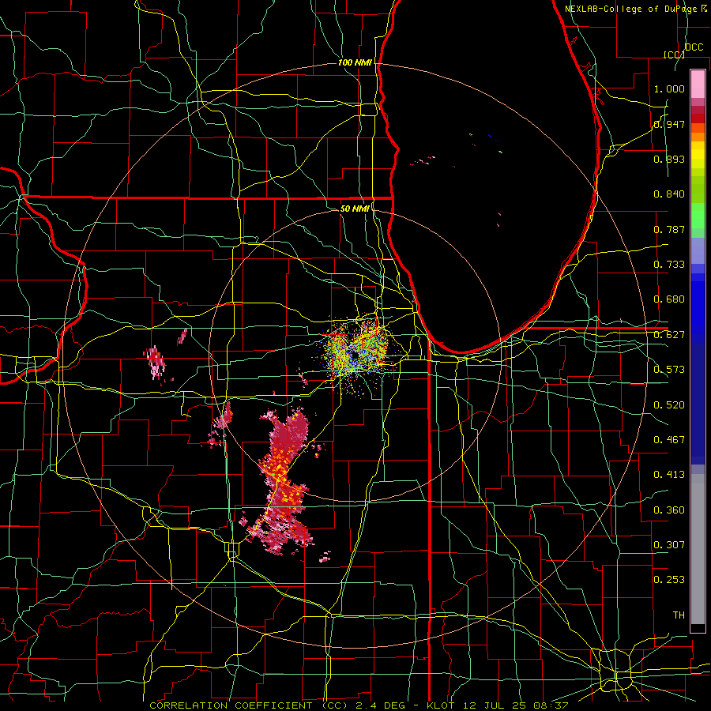This screenshot has height=711, width=711.
Task: Select the 0.733 scale value
Action: tap(669, 265)
